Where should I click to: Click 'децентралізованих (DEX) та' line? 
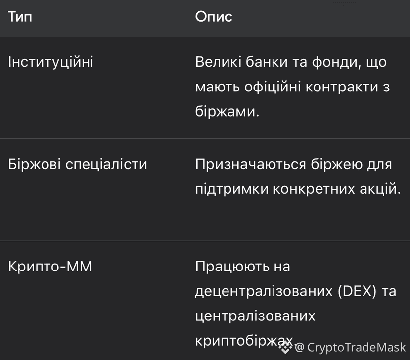pyautogui.click(x=296, y=291)
